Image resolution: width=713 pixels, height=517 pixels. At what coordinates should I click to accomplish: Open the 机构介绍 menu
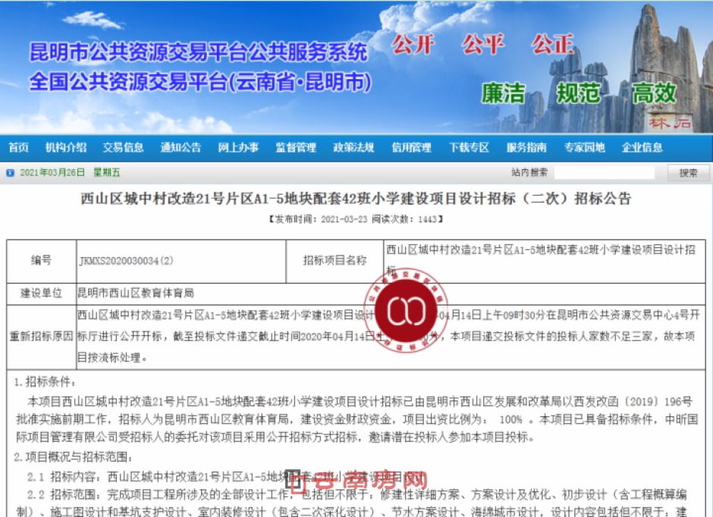click(66, 148)
